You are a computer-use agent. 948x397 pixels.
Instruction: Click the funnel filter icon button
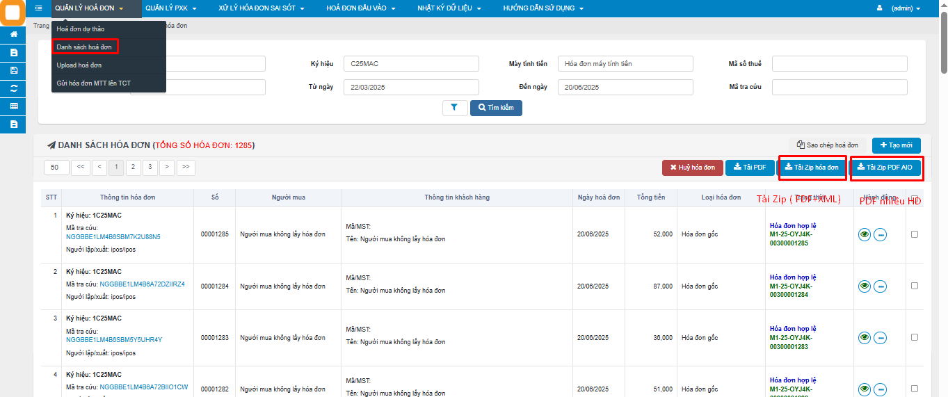tap(455, 108)
